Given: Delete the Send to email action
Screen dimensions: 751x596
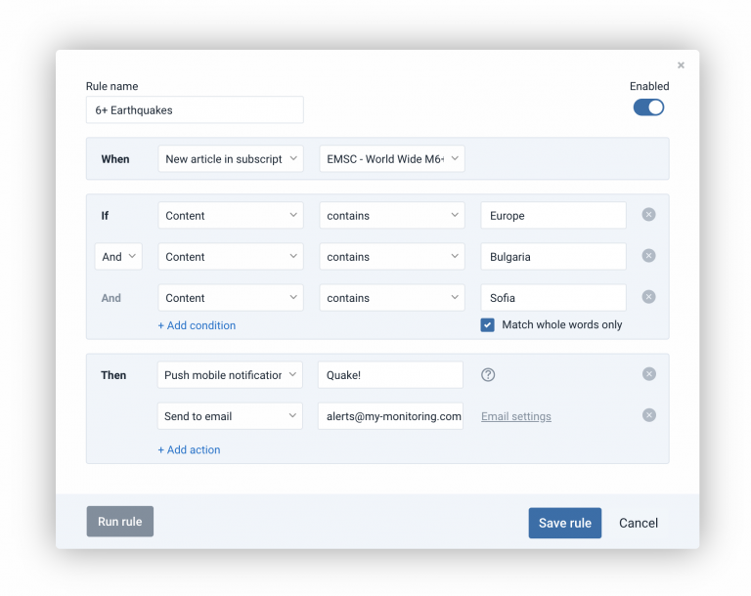Looking at the screenshot, I should coord(648,415).
